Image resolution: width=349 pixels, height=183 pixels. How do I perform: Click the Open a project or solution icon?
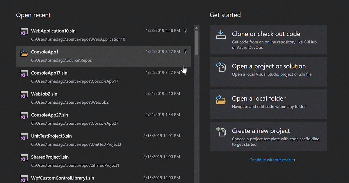pyautogui.click(x=221, y=67)
